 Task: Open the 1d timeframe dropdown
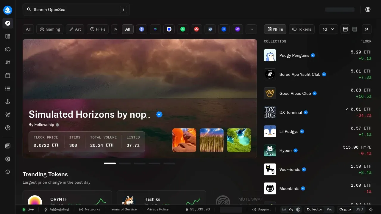coord(328,29)
